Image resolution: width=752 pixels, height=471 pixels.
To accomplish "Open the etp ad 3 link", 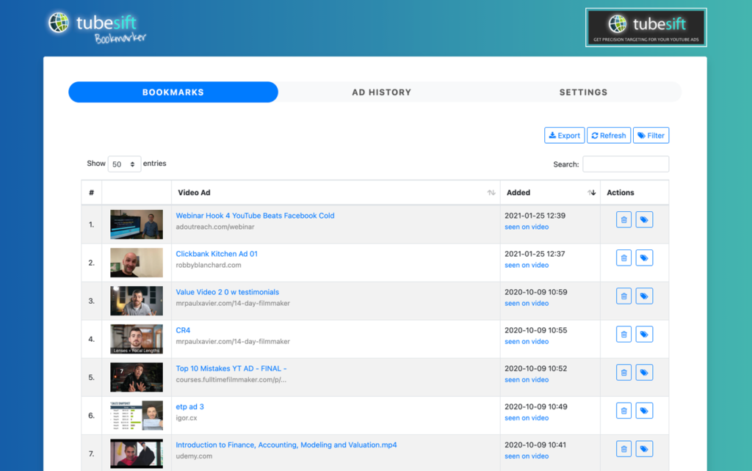I will point(190,406).
